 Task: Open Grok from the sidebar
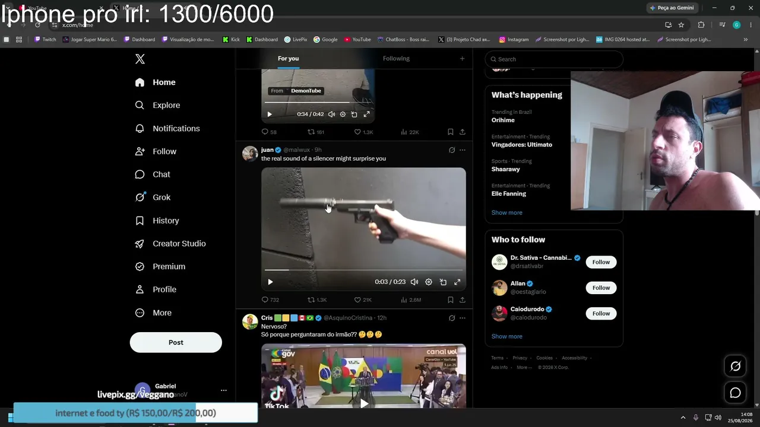153,197
